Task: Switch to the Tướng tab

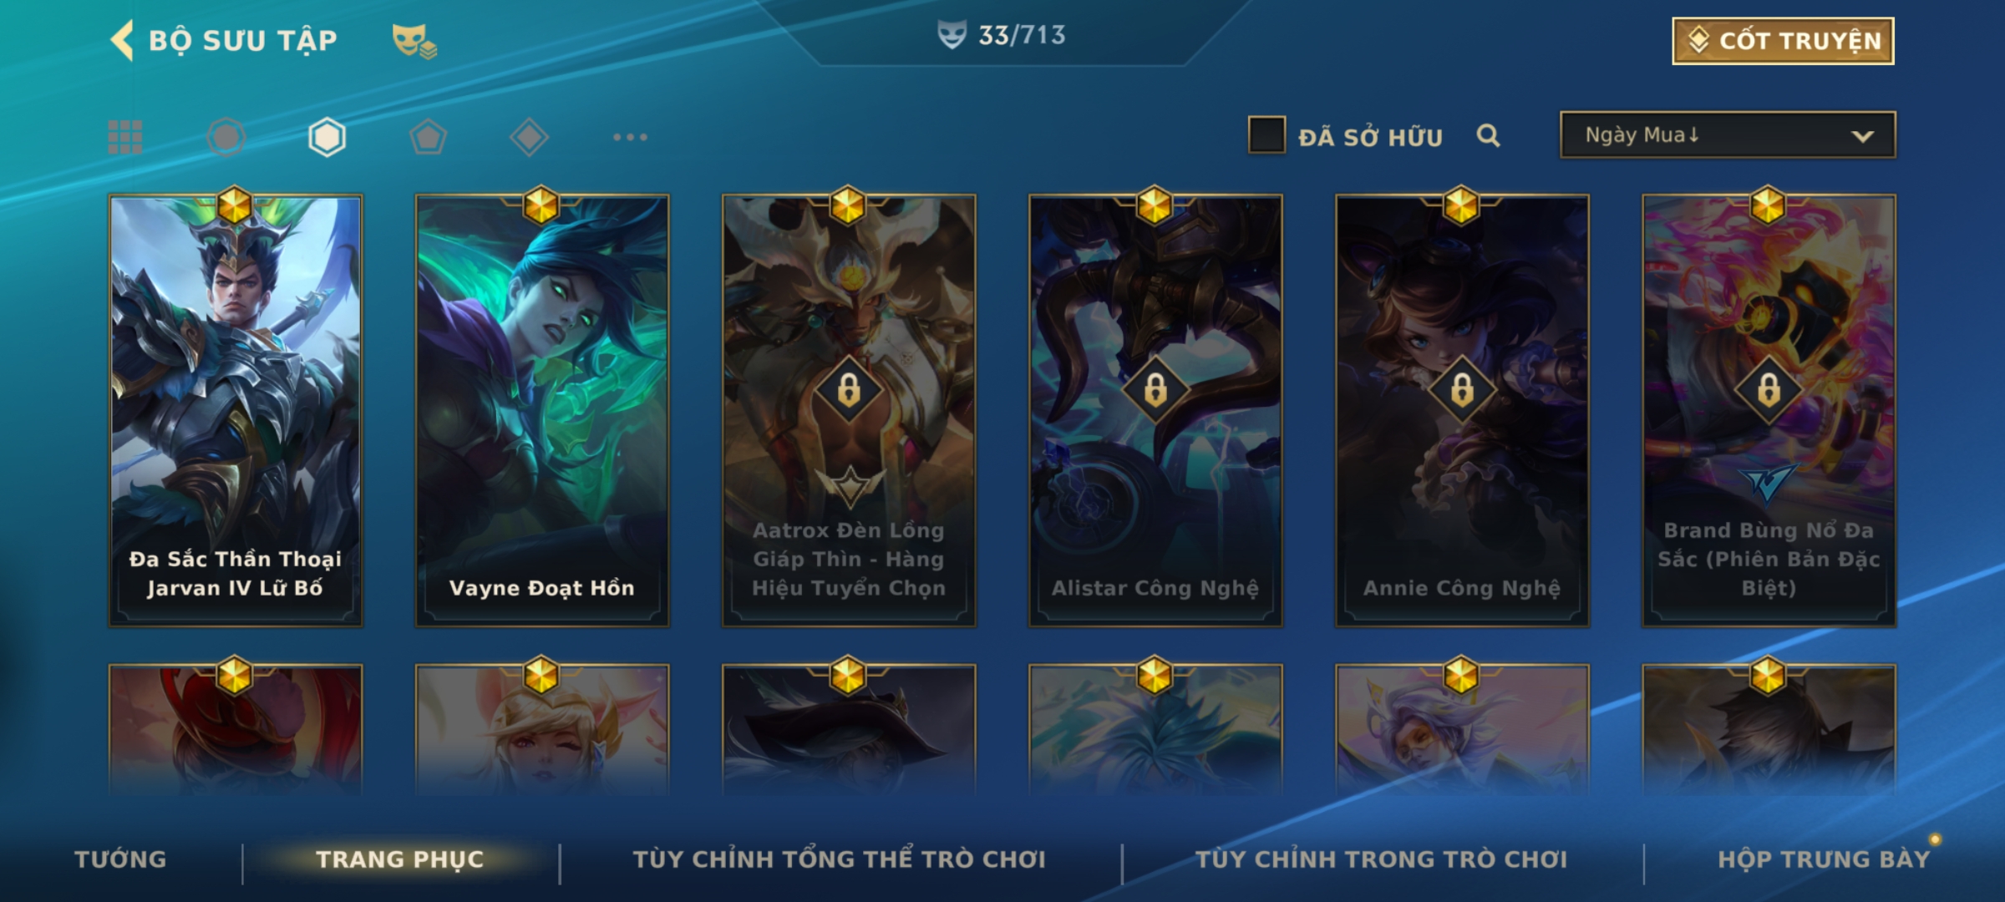Action: [x=120, y=859]
